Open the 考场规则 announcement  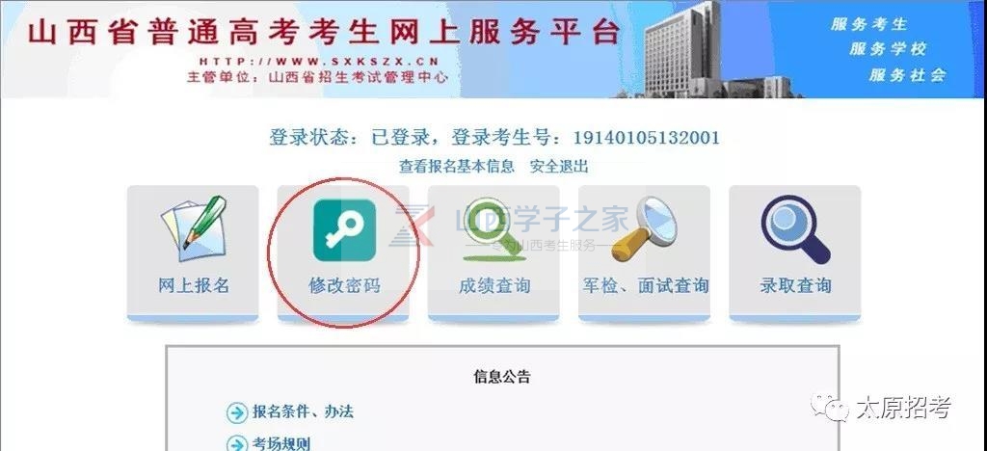coord(281,444)
